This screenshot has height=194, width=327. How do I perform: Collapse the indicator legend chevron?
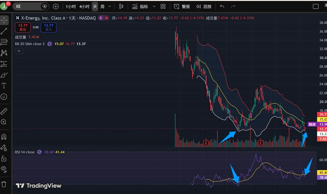click(x=19, y=51)
